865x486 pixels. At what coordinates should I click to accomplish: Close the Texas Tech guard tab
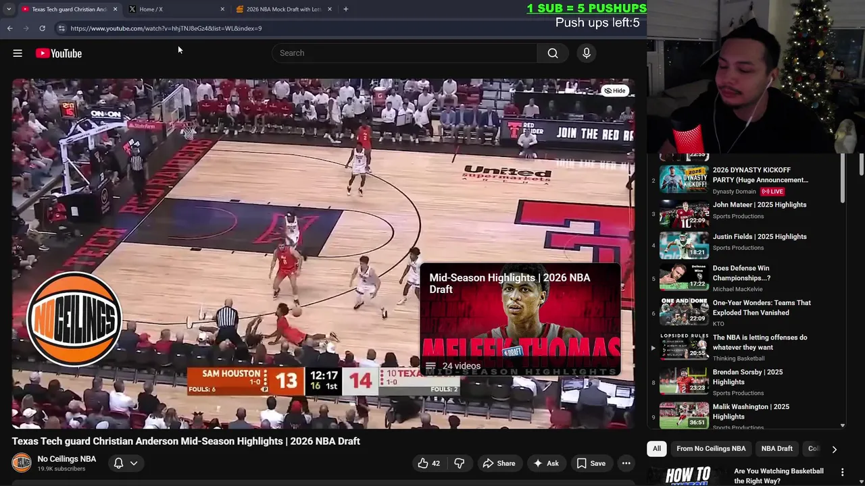tap(115, 9)
